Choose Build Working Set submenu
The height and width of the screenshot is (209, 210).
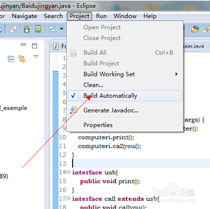click(125, 74)
